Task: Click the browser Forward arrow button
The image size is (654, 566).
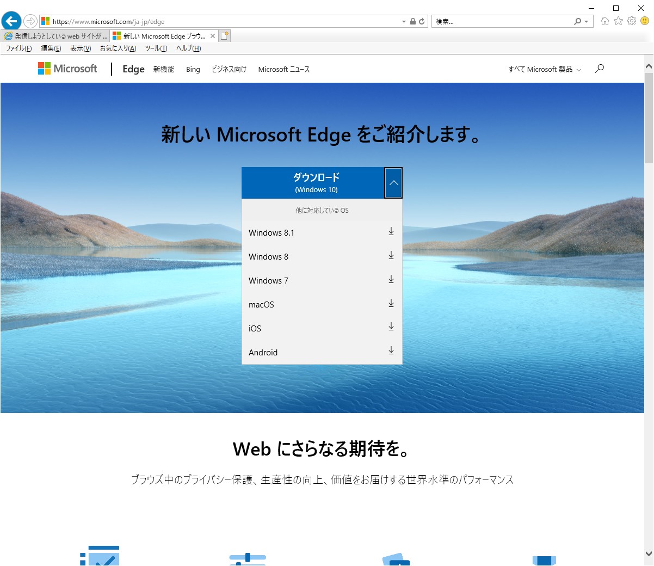Action: point(30,21)
